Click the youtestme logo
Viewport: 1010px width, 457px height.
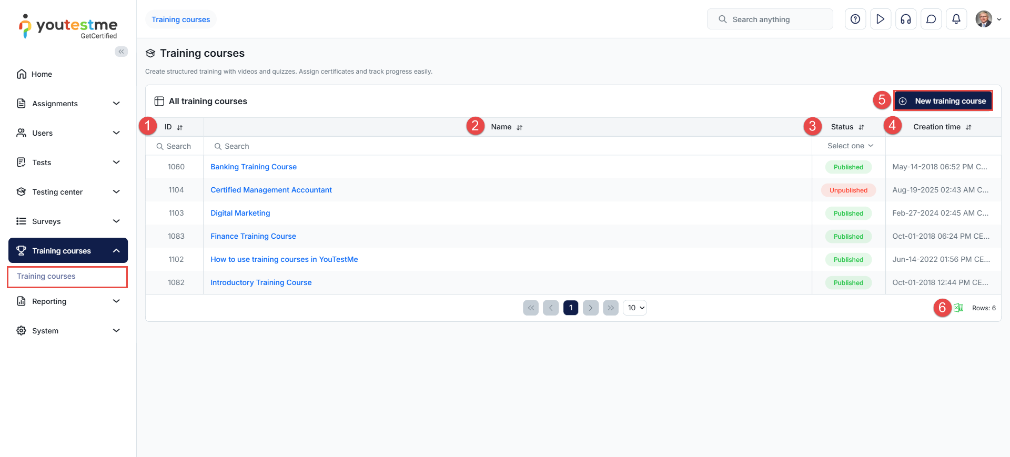(68, 26)
